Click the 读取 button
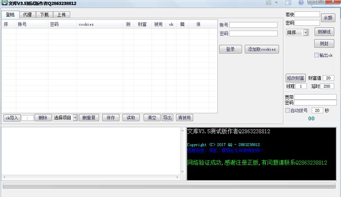This screenshot has width=341, height=197. click(x=131, y=118)
